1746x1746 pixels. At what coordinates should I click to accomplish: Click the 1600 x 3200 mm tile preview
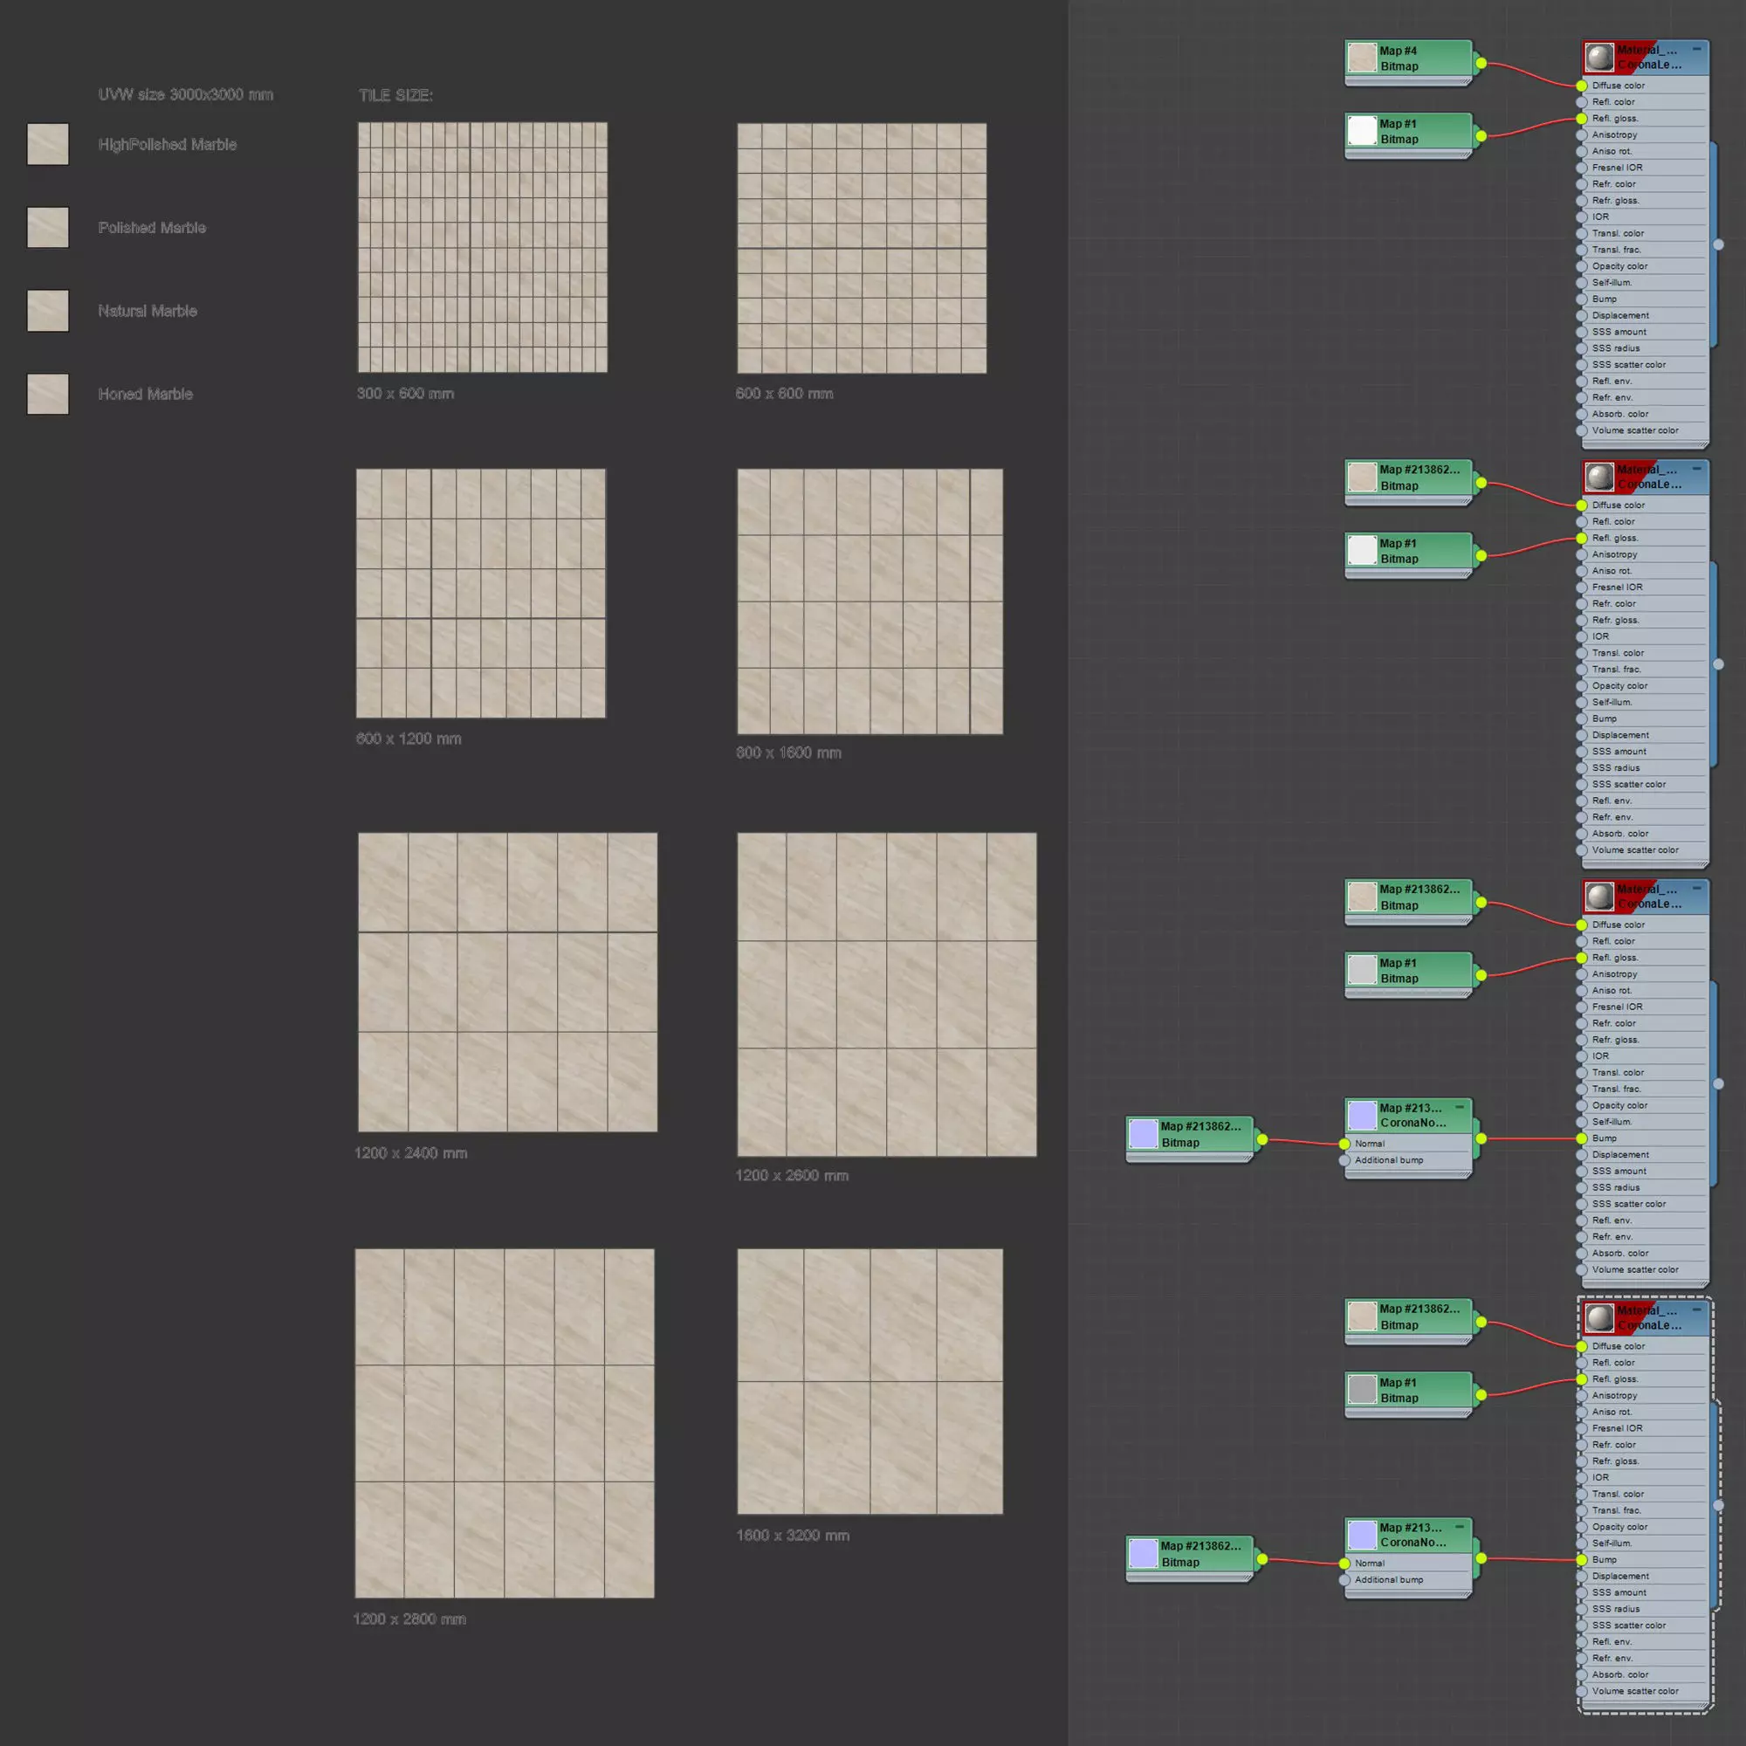click(870, 1381)
